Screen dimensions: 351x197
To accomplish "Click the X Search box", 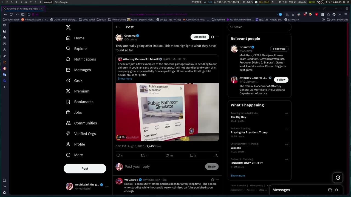I will point(259,27).
